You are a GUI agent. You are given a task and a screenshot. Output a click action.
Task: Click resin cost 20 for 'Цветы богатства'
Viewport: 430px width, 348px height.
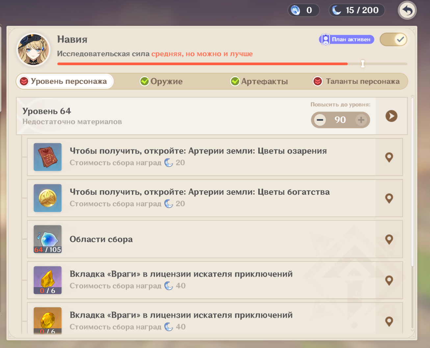click(x=175, y=204)
